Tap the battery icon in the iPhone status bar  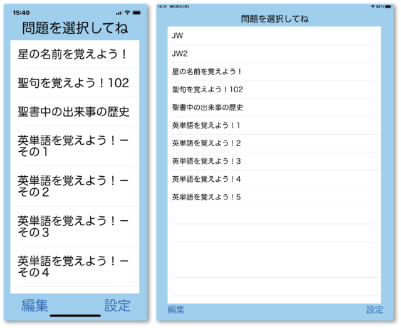point(138,13)
